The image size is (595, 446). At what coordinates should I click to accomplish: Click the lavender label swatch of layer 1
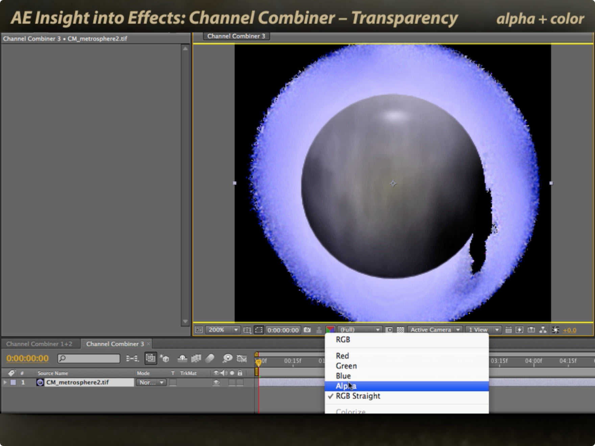[13, 382]
